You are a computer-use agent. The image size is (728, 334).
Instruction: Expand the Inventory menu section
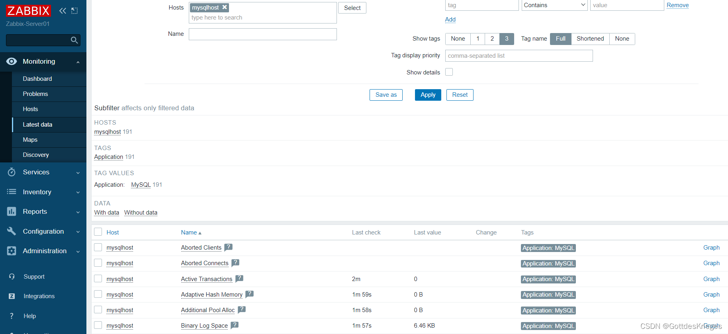[78, 192]
